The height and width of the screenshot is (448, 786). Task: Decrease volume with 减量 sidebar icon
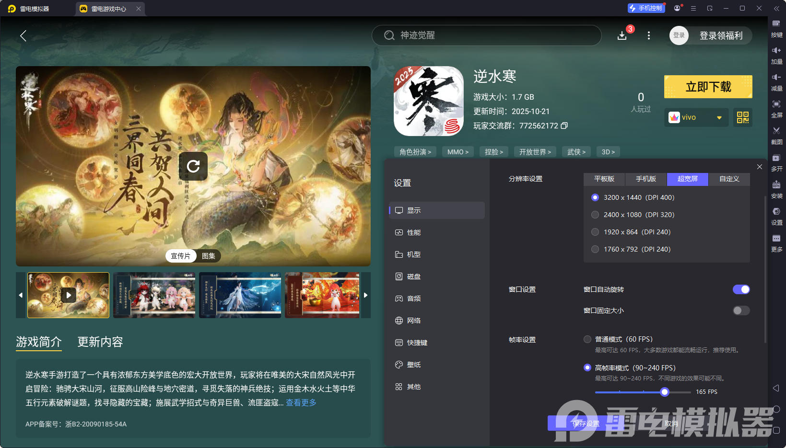(776, 82)
